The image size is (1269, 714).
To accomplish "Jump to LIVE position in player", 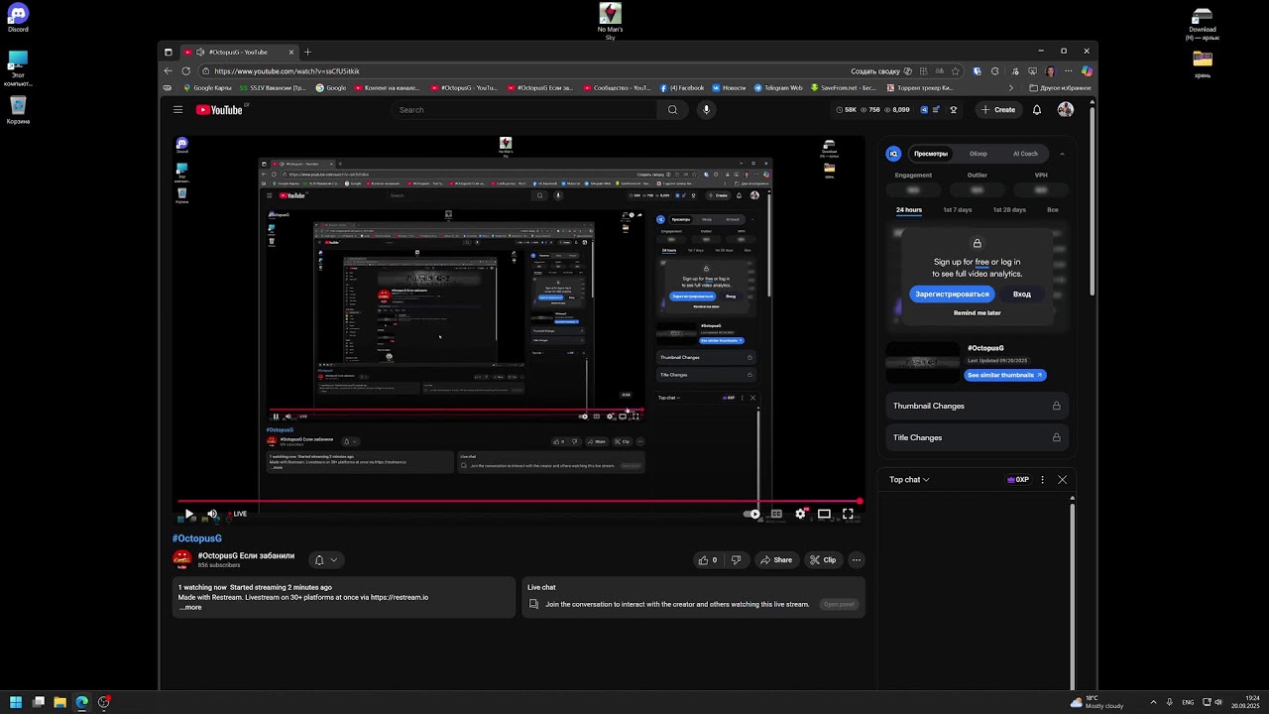I will [238, 514].
